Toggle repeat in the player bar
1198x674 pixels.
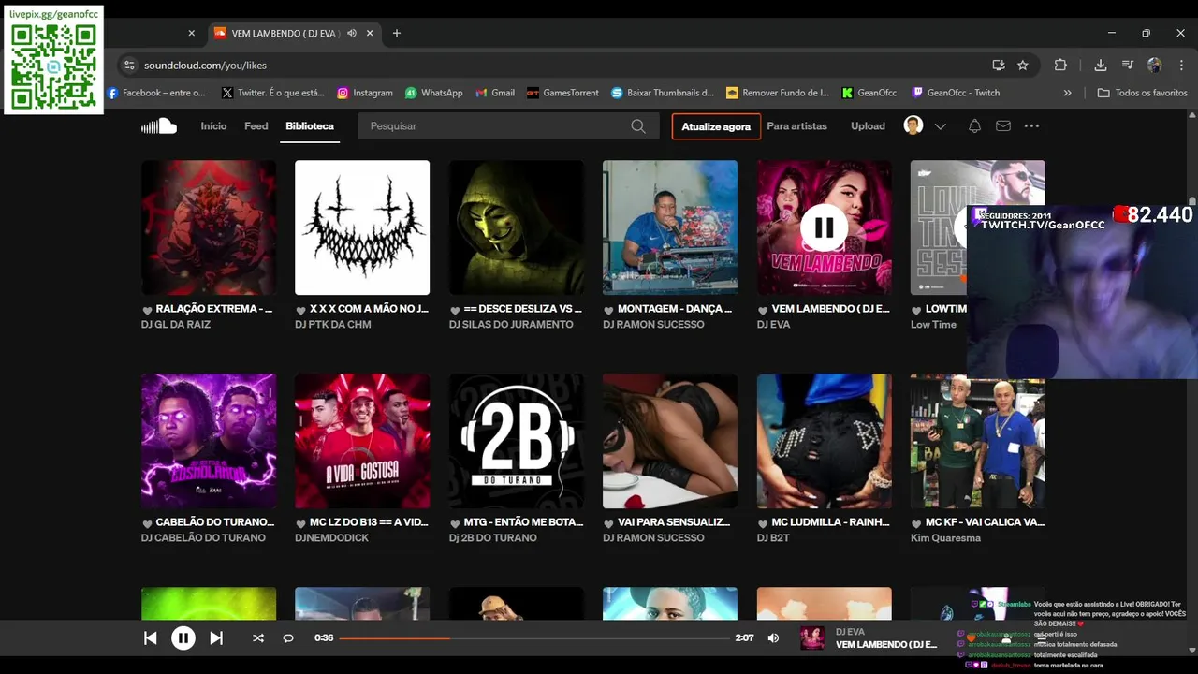point(288,638)
